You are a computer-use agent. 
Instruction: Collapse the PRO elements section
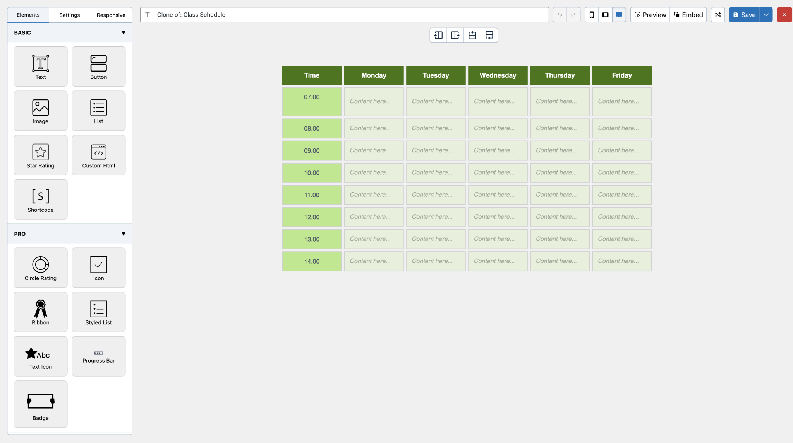[x=123, y=233]
